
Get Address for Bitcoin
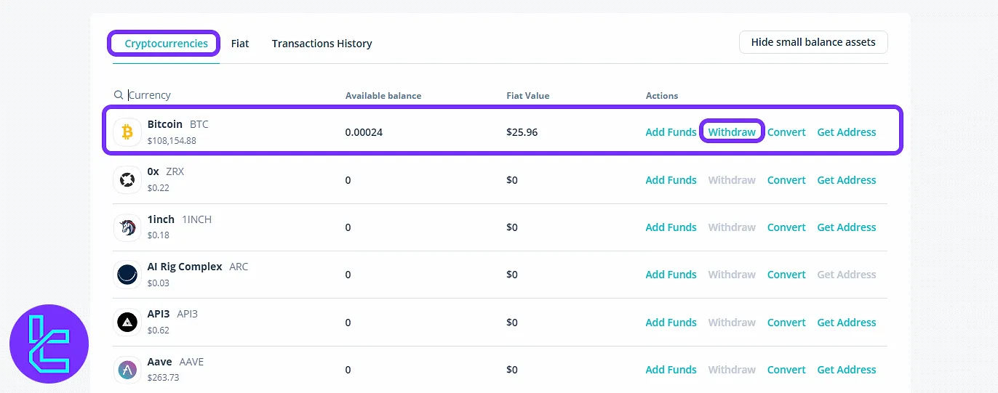pos(847,132)
